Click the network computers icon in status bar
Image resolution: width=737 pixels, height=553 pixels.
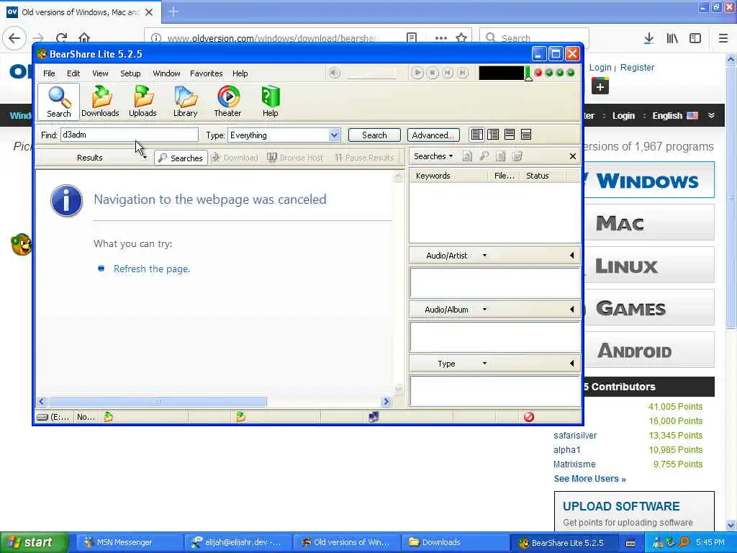(x=374, y=417)
